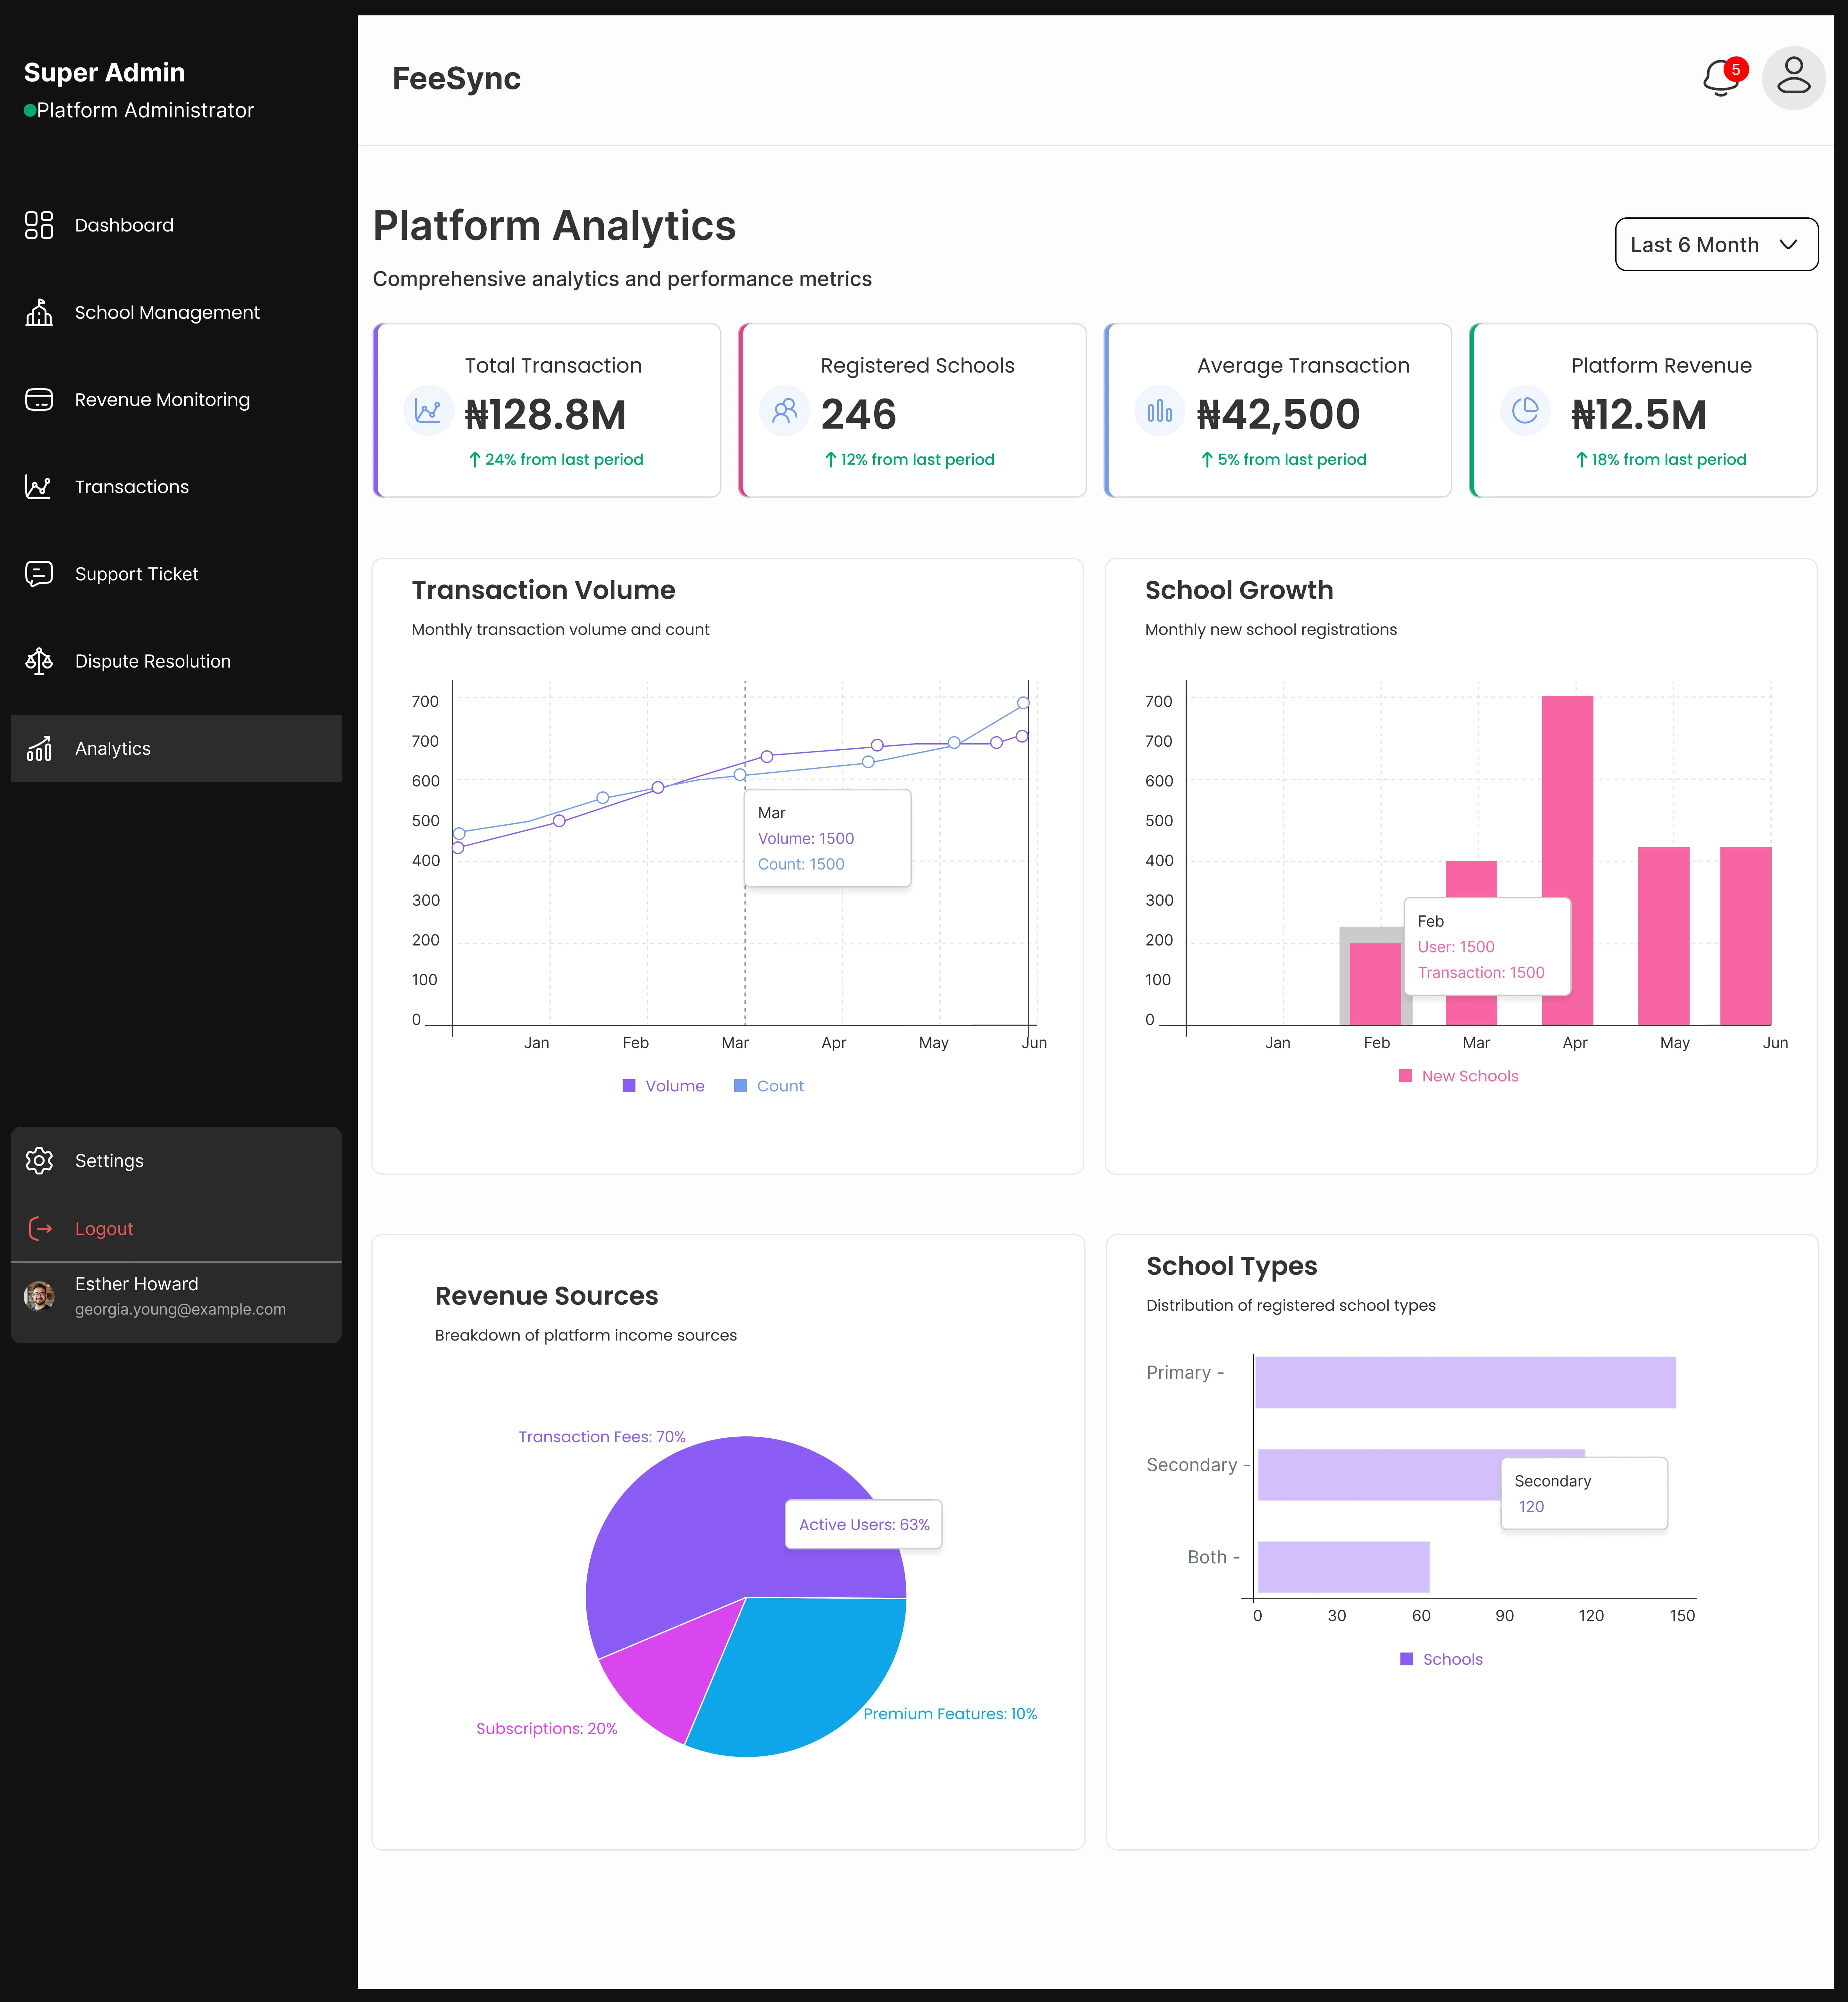1848x2002 pixels.
Task: Click Esther Howard's profile photo
Action: 39,1296
